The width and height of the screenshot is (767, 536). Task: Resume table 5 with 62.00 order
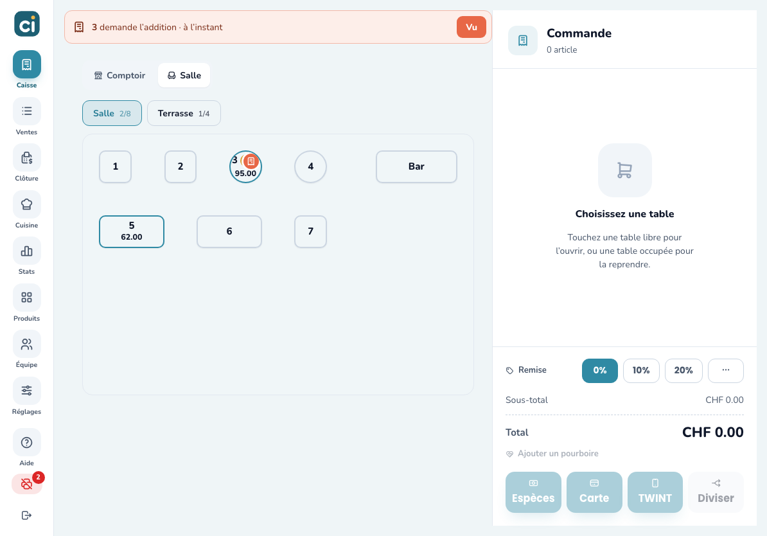click(x=132, y=231)
